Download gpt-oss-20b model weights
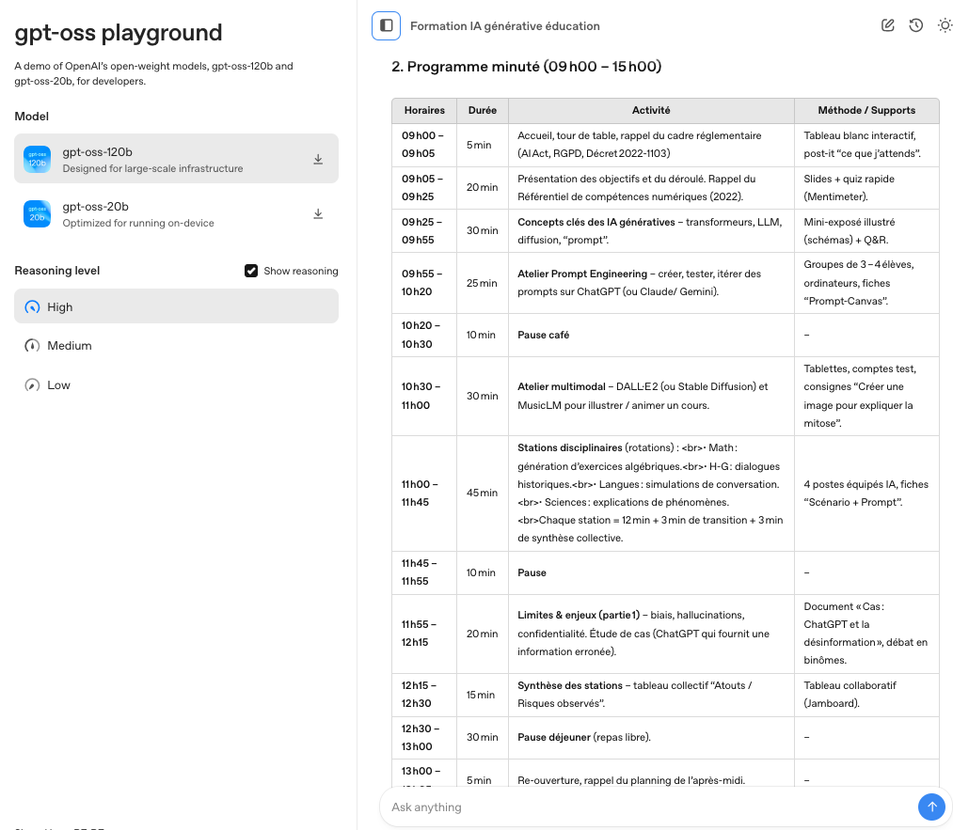953x830 pixels. (x=318, y=214)
